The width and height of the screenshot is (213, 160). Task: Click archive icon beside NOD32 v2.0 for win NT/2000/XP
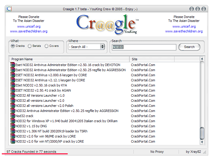click(x=13, y=141)
